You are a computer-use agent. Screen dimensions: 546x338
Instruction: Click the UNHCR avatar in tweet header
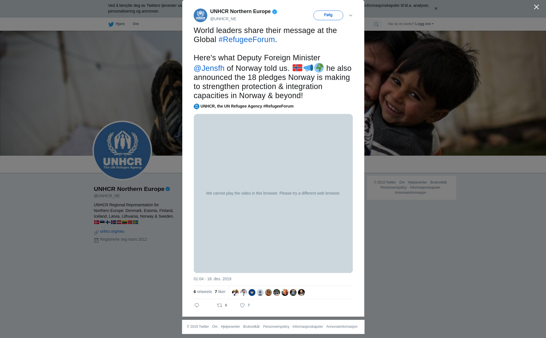[x=200, y=15]
